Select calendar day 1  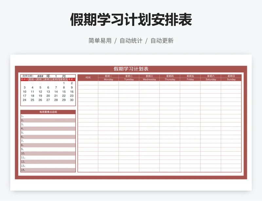64,83
